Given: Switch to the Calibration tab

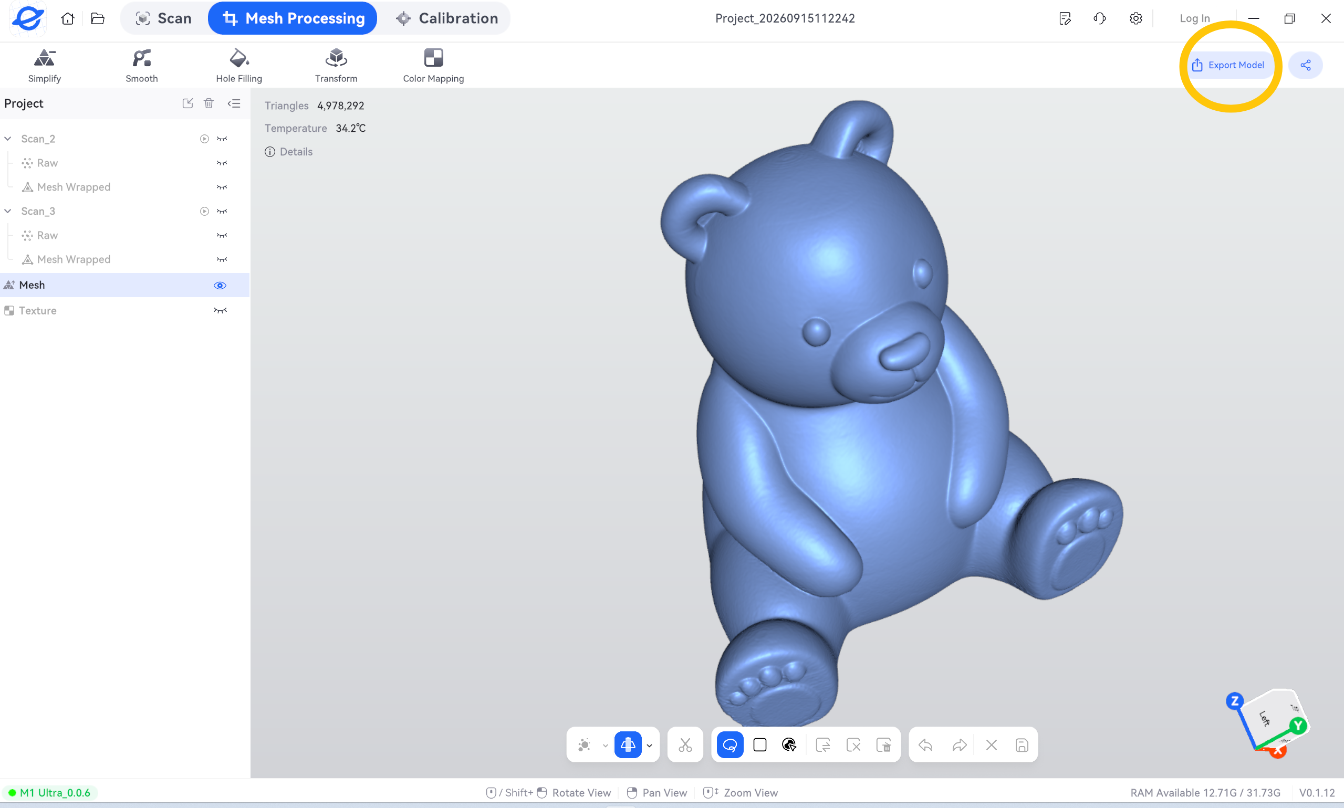Looking at the screenshot, I should click(x=446, y=18).
